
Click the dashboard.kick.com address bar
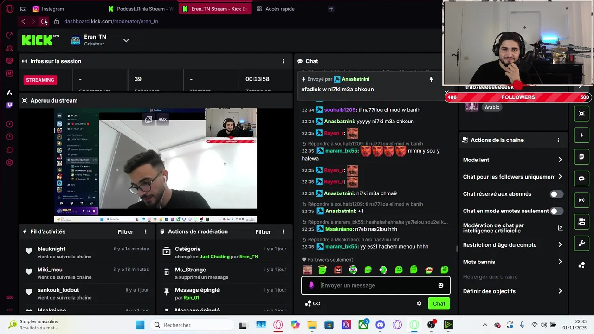(111, 21)
